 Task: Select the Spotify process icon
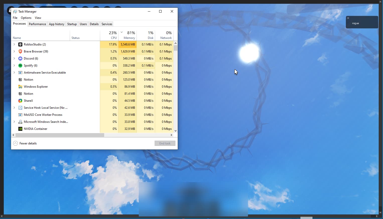20,65
